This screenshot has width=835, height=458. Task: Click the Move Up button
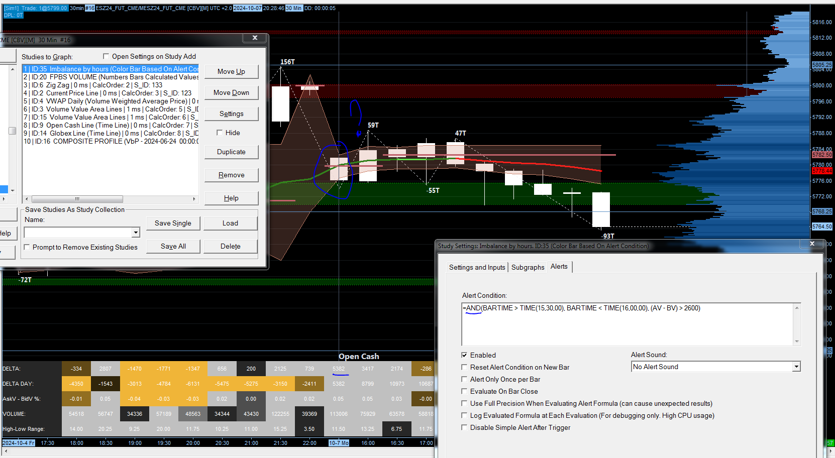coord(231,71)
